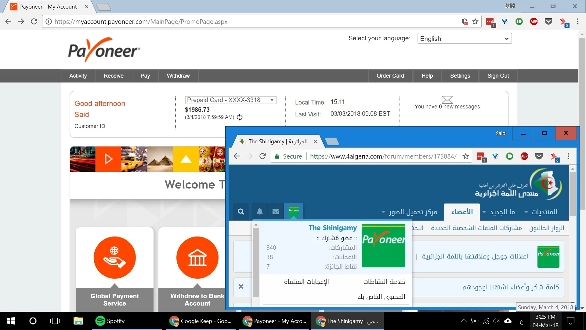Switch to Google Keep on the taskbar
This screenshot has height=330, width=586.
tap(201, 321)
